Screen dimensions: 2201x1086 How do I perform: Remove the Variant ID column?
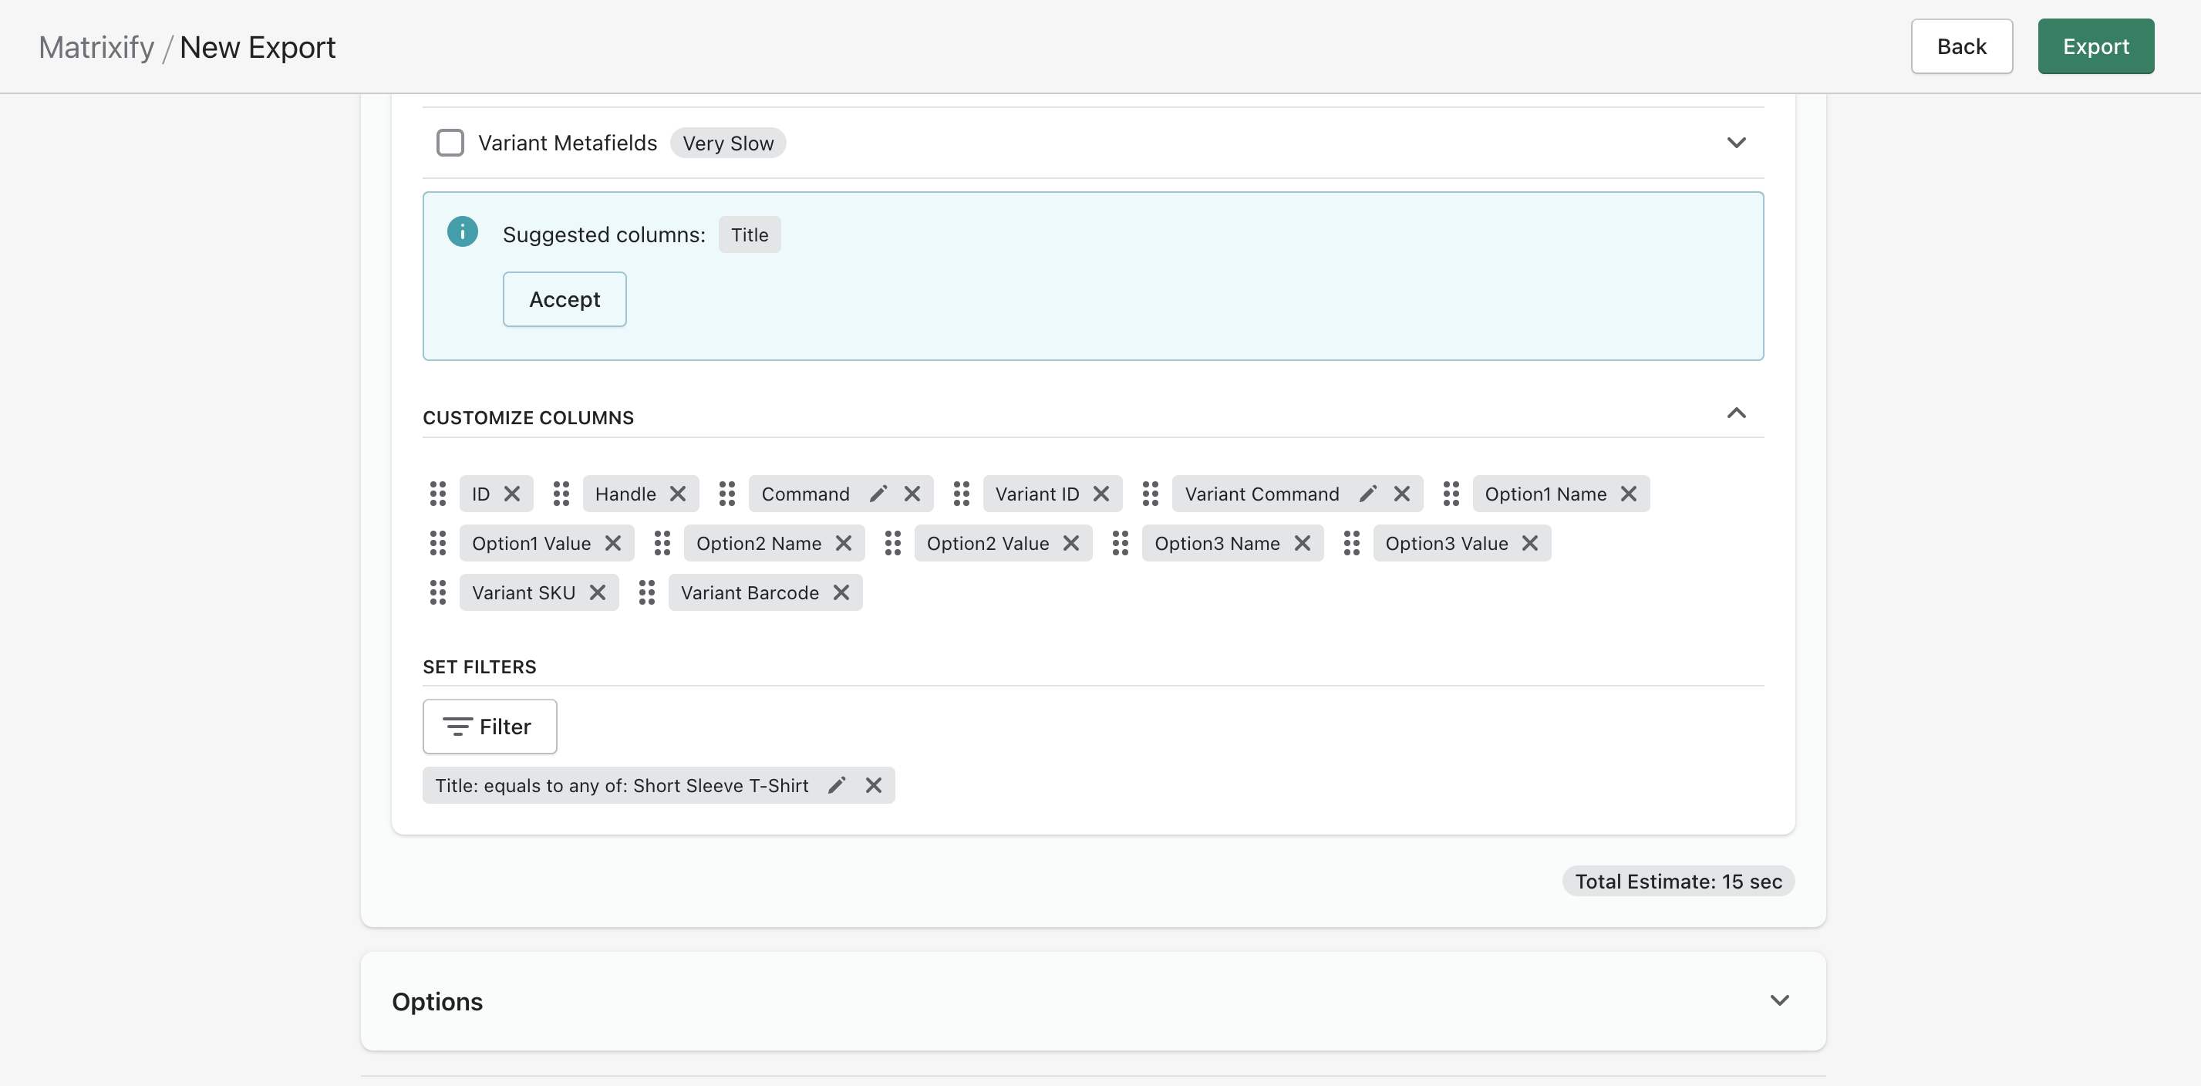point(1100,494)
